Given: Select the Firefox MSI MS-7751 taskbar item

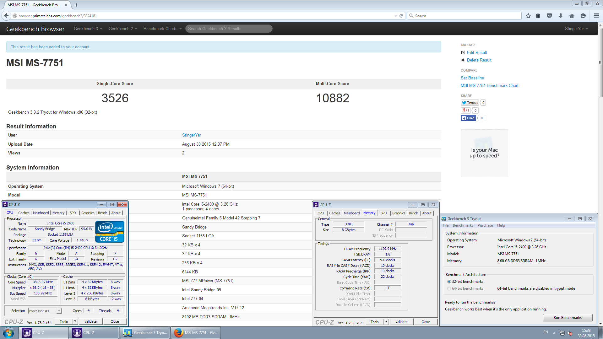Looking at the screenshot, I should 195,333.
